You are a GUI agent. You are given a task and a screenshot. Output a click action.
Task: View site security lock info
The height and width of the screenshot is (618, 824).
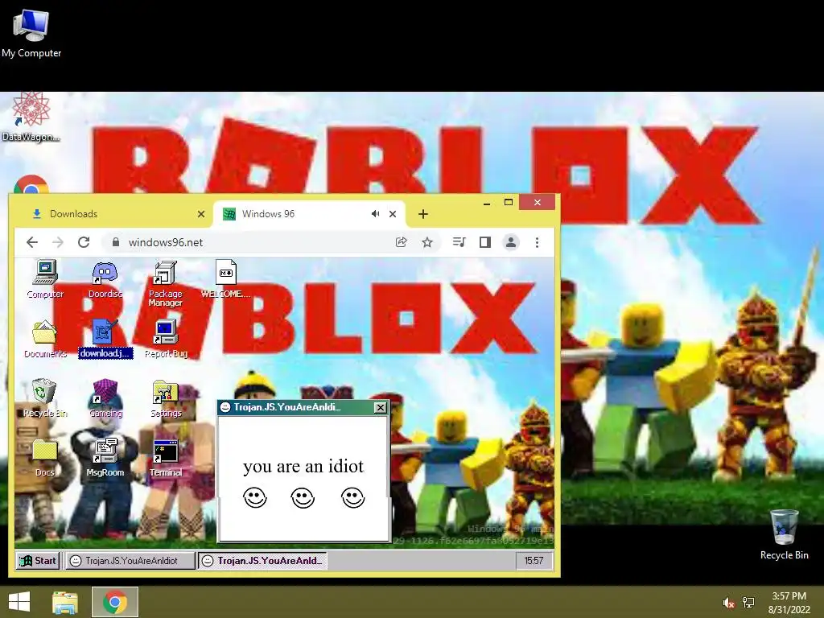coord(116,242)
